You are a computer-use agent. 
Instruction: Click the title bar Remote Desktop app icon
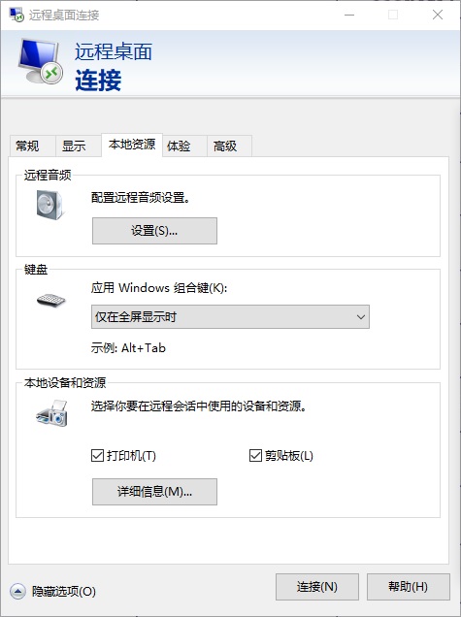pos(16,15)
